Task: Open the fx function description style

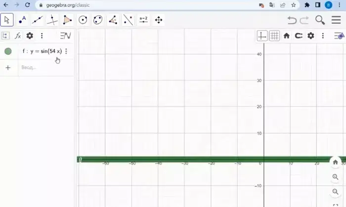Action: click(18, 36)
